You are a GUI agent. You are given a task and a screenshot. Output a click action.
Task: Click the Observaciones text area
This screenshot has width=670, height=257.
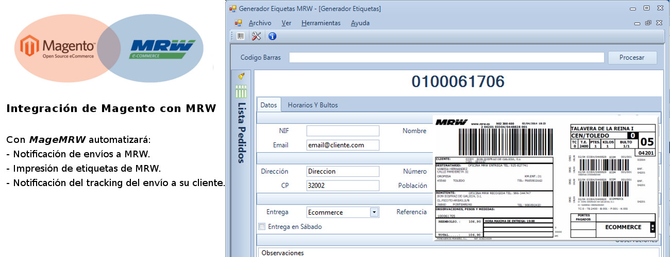[458, 252]
